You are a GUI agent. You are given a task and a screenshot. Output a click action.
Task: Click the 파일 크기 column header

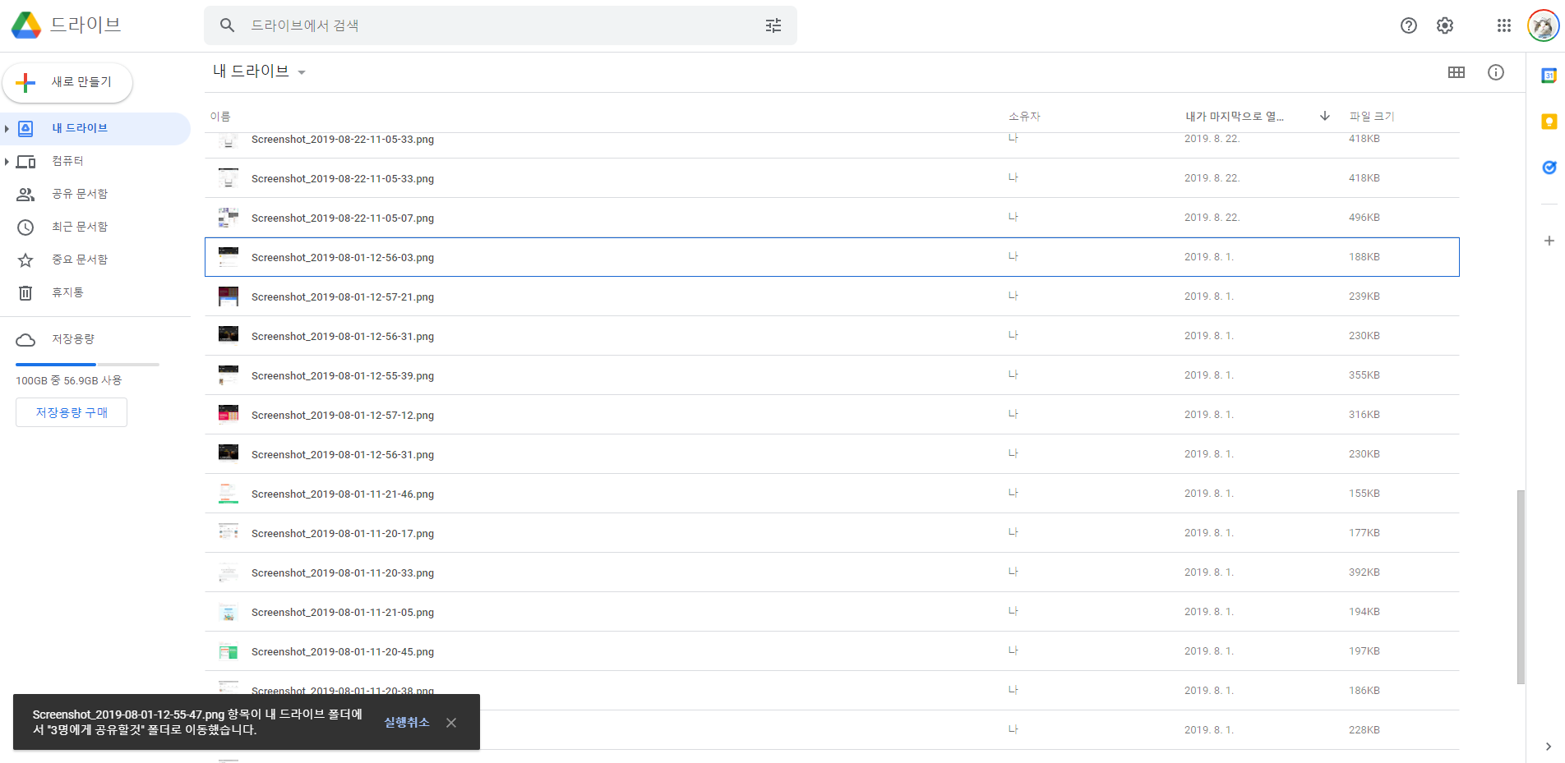1372,117
